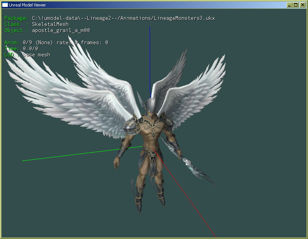The width and height of the screenshot is (308, 239).
Task: Click the Unreal Model Viewer title bar icon
Action: tap(5, 5)
